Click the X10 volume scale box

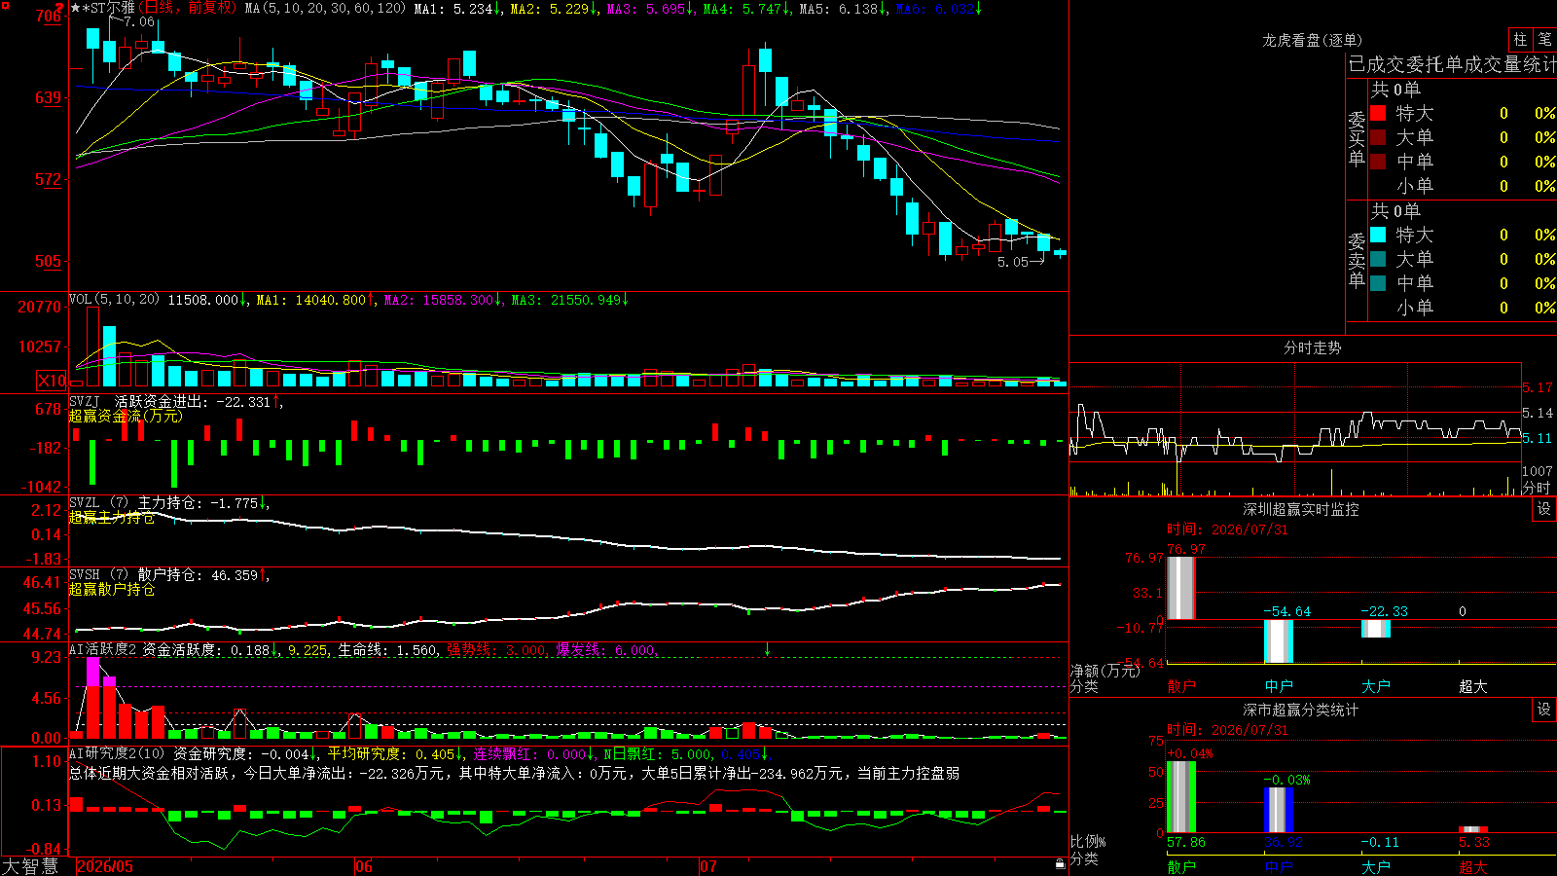click(x=52, y=381)
